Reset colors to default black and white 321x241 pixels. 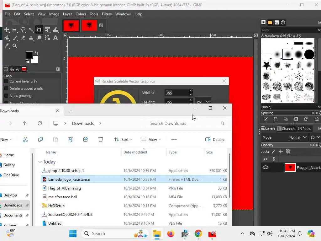click(28, 61)
